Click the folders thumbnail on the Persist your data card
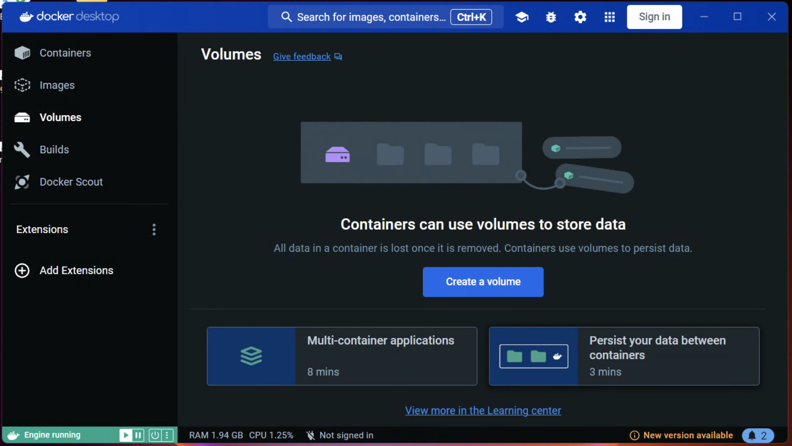Screen dimensions: 792x446 click(534, 356)
